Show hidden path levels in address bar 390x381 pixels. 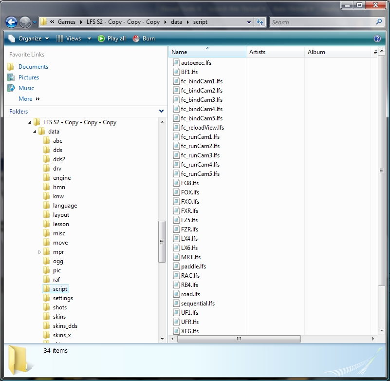tap(52, 22)
